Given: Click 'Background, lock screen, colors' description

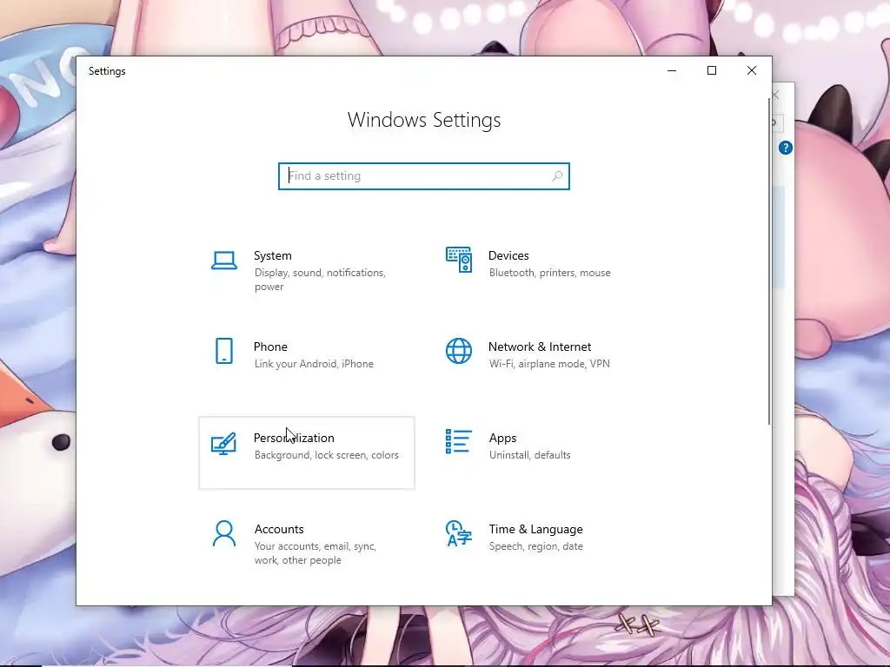Looking at the screenshot, I should click(327, 455).
